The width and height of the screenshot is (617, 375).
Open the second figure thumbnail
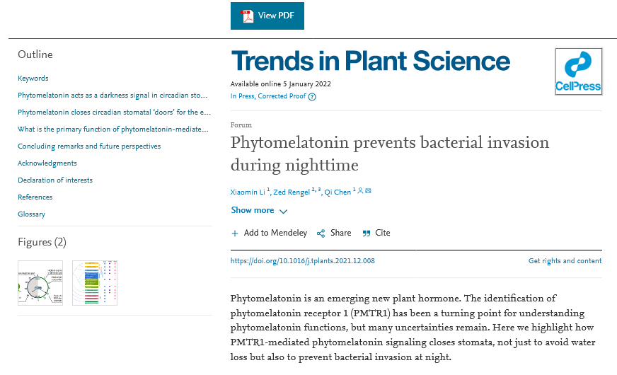coord(95,283)
